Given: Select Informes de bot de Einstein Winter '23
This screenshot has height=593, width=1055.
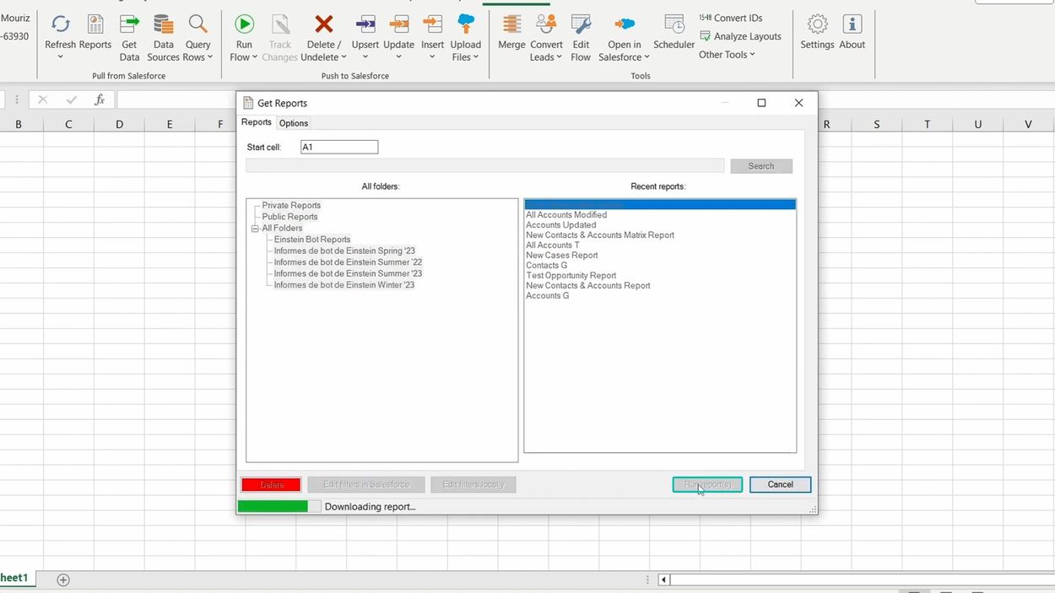Looking at the screenshot, I should point(344,285).
